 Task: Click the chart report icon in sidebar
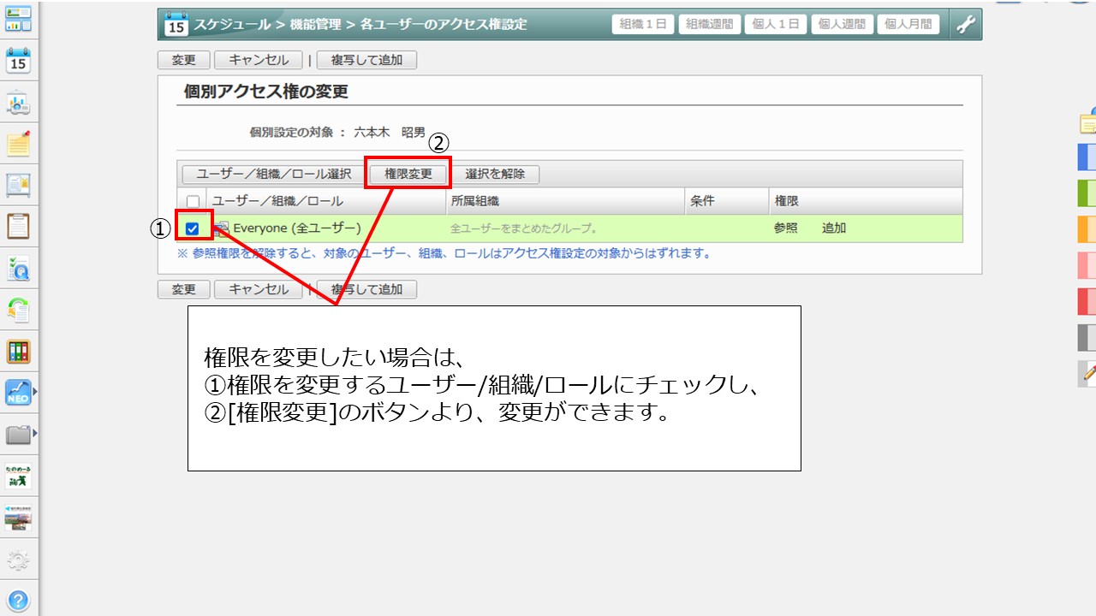point(18,104)
